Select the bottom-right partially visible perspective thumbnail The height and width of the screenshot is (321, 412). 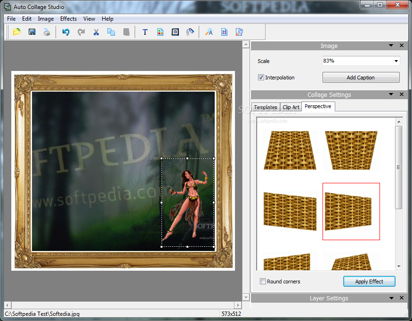tap(351, 261)
